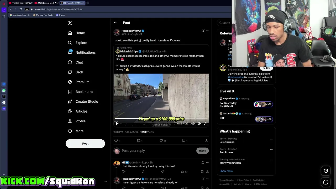Expand the More menu in sidebar

pos(76,131)
